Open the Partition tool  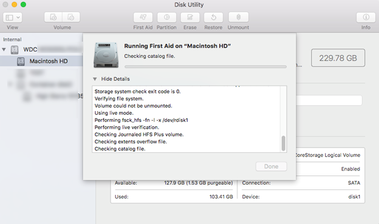tap(166, 18)
